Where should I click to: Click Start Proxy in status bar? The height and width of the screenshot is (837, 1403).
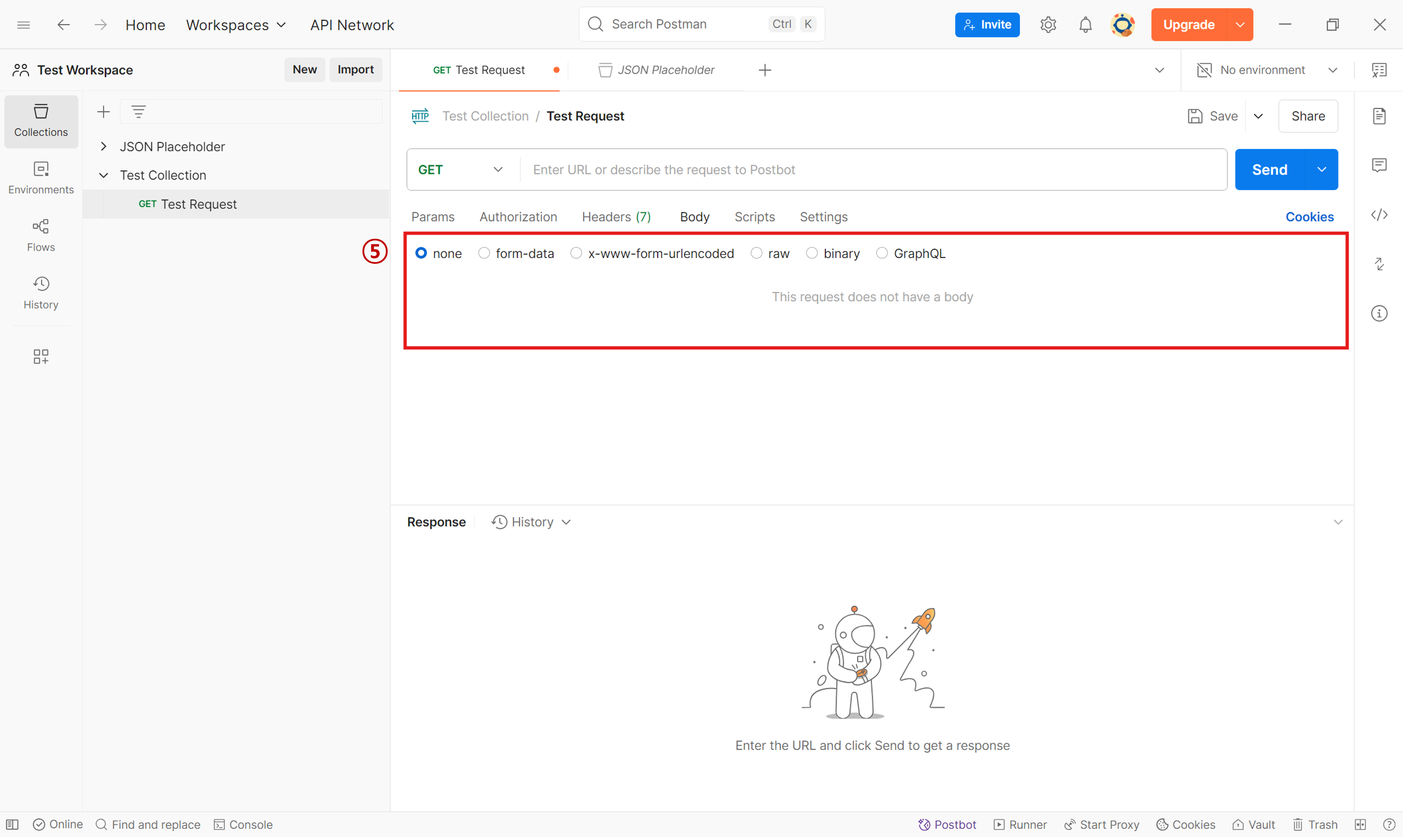(x=1101, y=824)
